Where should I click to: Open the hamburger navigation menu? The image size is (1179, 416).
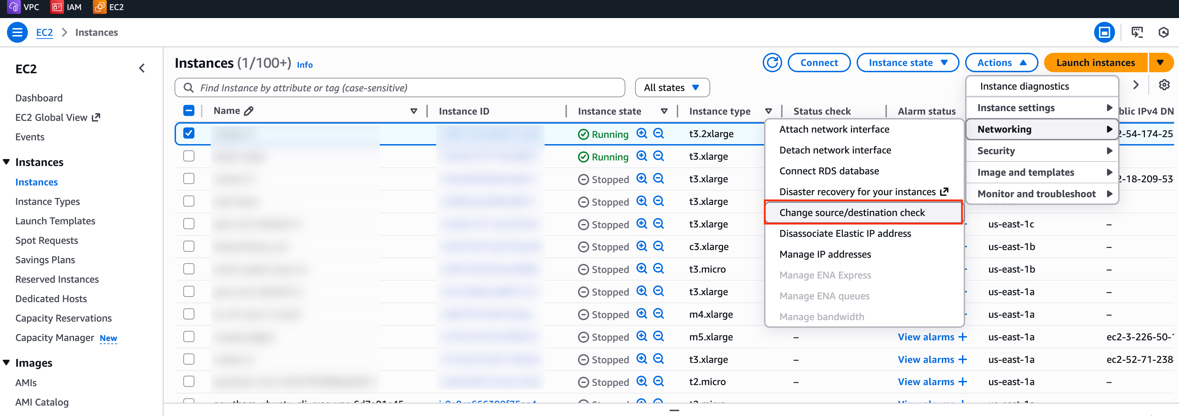click(x=17, y=32)
